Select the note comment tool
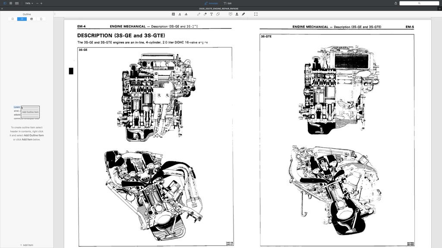442x248 pixels. point(230,14)
